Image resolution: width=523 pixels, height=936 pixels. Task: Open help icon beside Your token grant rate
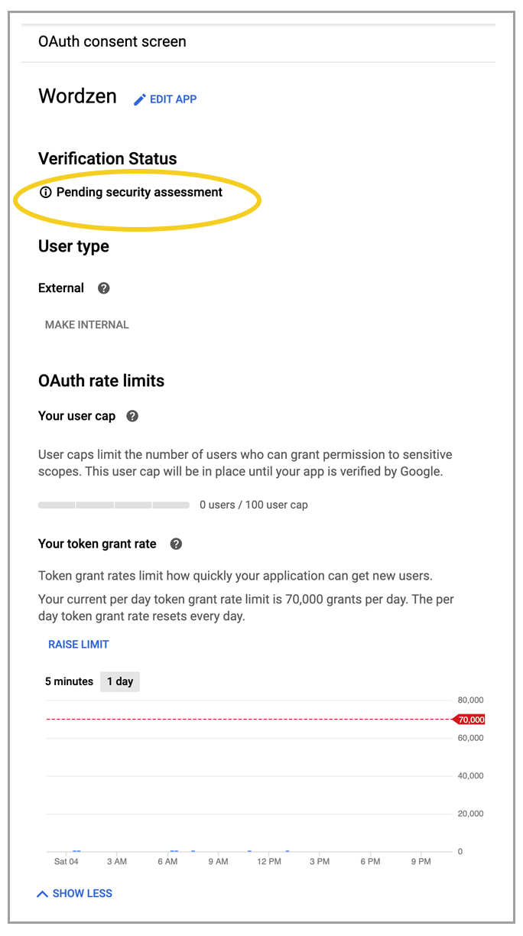[176, 544]
